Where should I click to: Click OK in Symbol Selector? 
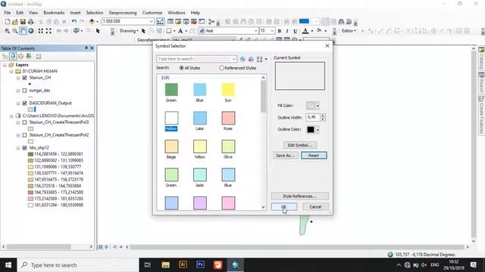(x=284, y=206)
